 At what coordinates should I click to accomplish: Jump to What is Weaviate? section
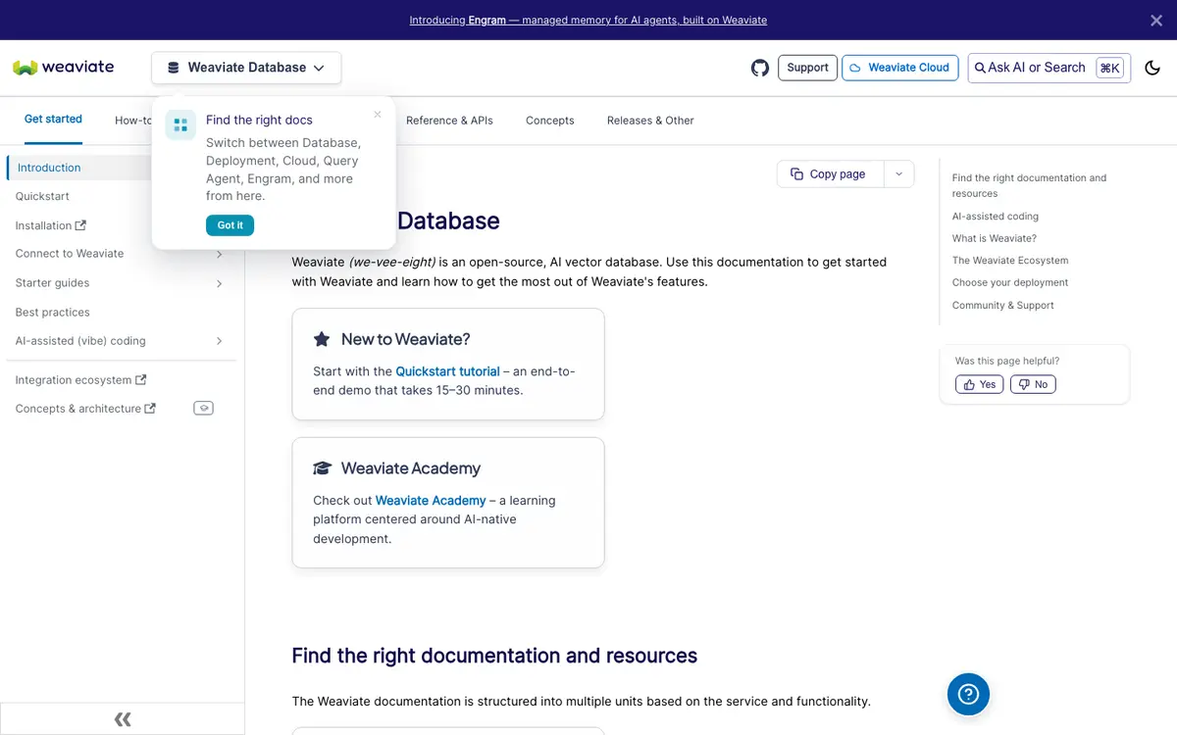(x=994, y=238)
